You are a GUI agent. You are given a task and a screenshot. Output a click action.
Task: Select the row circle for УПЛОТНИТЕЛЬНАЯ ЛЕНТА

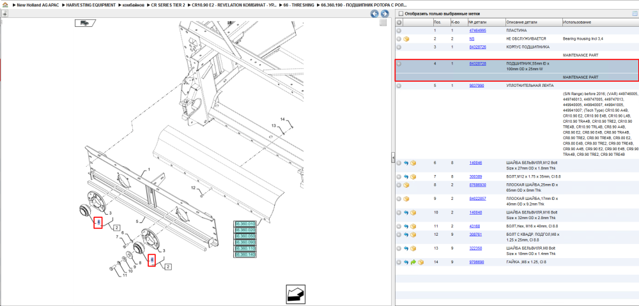click(x=399, y=86)
